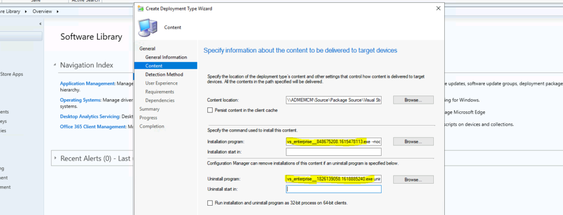Click Overview in the breadcrumb

tap(42, 12)
